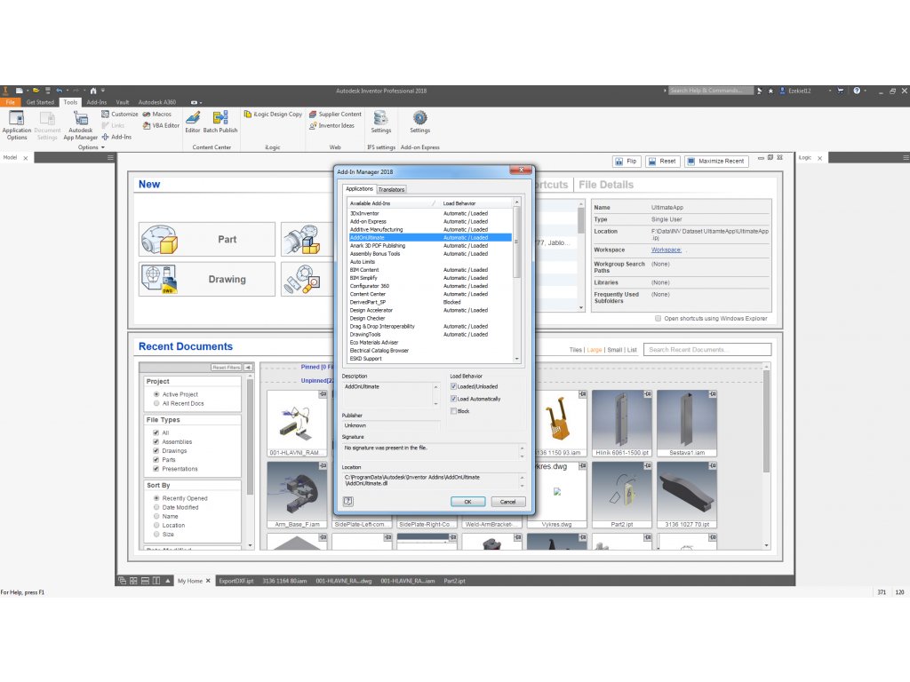
Task: Switch to the Vault ribbon tab
Action: (x=123, y=102)
